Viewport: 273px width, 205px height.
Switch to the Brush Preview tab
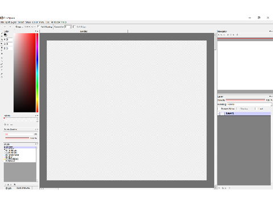(x=23, y=188)
